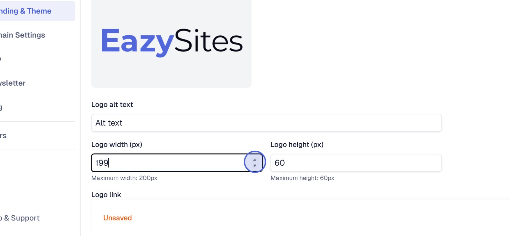Viewport: 510px width, 236px height.
Task: Click the "Logo height (px)" label
Action: 297,145
